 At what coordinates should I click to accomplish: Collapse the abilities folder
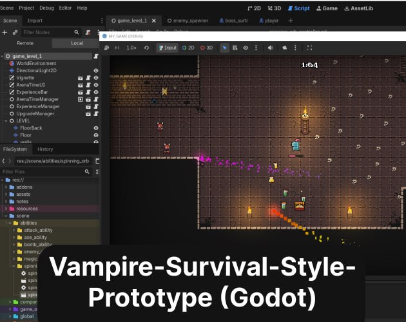tap(10, 223)
